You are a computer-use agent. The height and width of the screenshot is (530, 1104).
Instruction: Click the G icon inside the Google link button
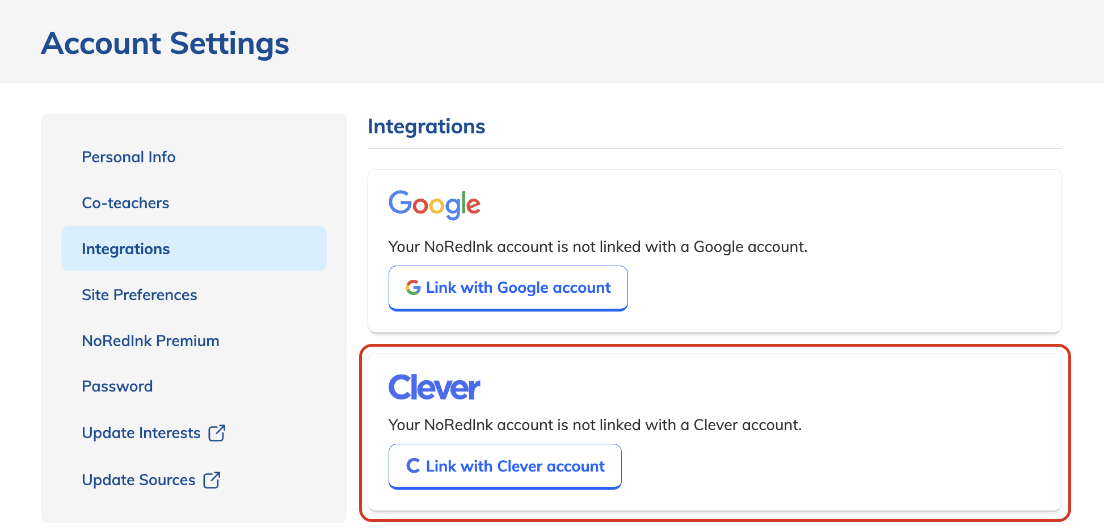pos(412,288)
